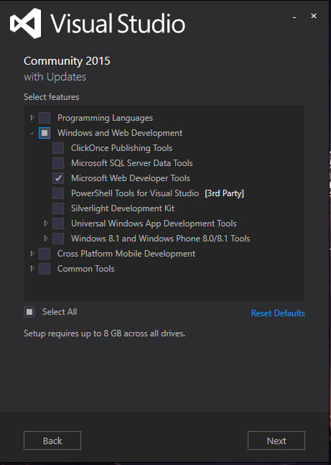331x465 pixels.
Task: Select ClickOnce Publishing Tools label
Action: tap(121, 148)
